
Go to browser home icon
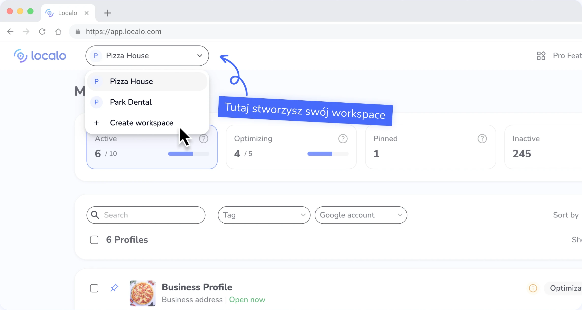[58, 32]
